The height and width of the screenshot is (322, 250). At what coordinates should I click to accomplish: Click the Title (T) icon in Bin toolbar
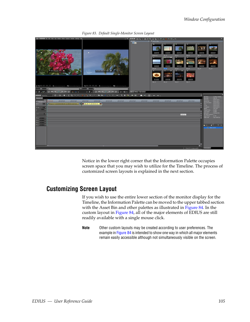point(148,39)
